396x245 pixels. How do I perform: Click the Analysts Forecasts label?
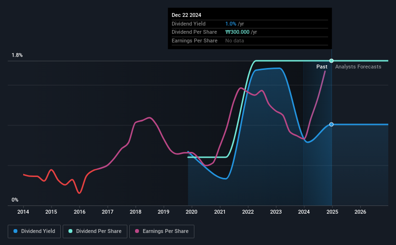358,67
